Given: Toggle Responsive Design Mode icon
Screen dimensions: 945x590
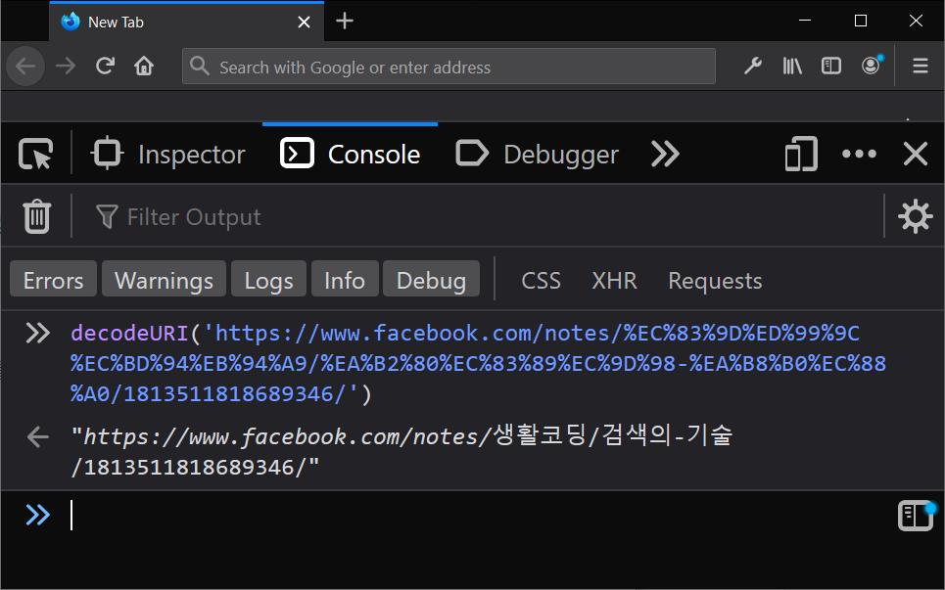Looking at the screenshot, I should click(x=801, y=155).
